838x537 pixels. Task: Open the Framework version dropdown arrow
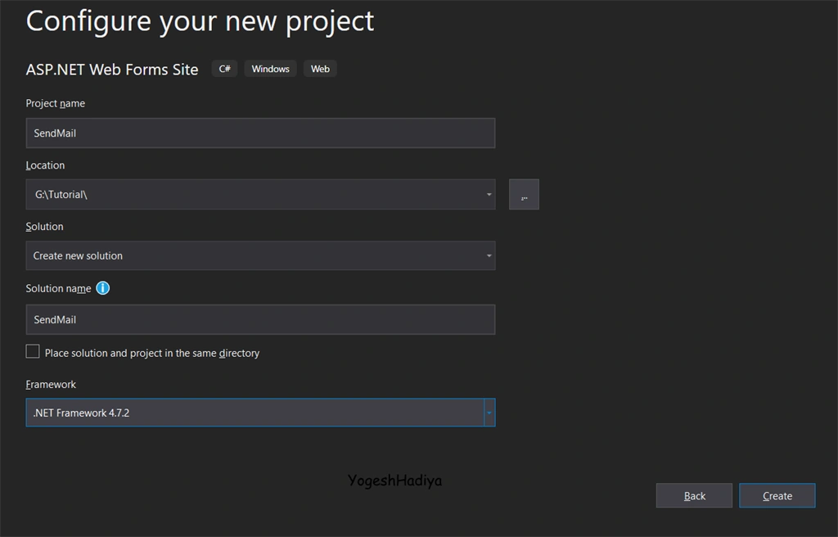tap(489, 413)
